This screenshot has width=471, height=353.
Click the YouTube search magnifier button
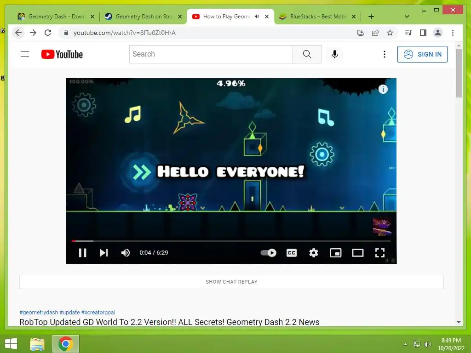[x=307, y=54]
